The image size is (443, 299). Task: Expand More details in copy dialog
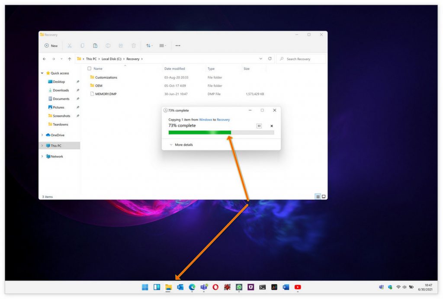point(181,145)
